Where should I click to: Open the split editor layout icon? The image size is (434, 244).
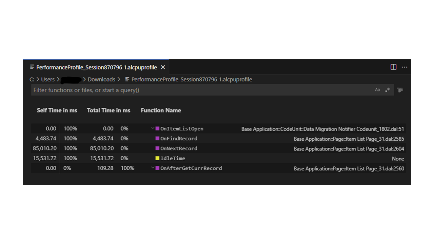coord(393,67)
